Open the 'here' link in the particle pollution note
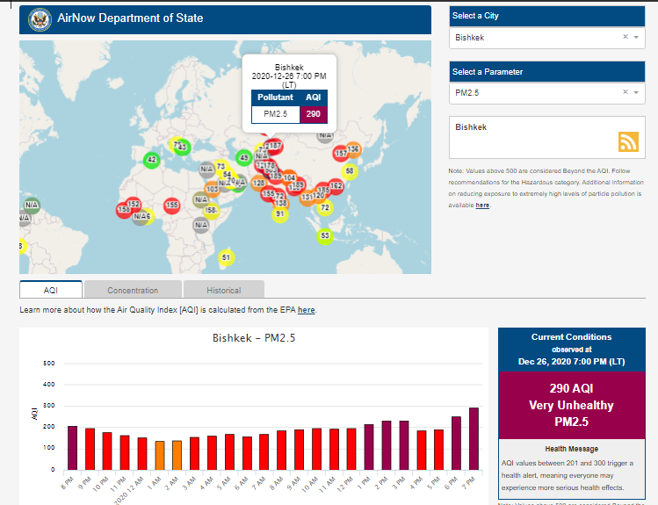This screenshot has height=505, width=658. [482, 206]
